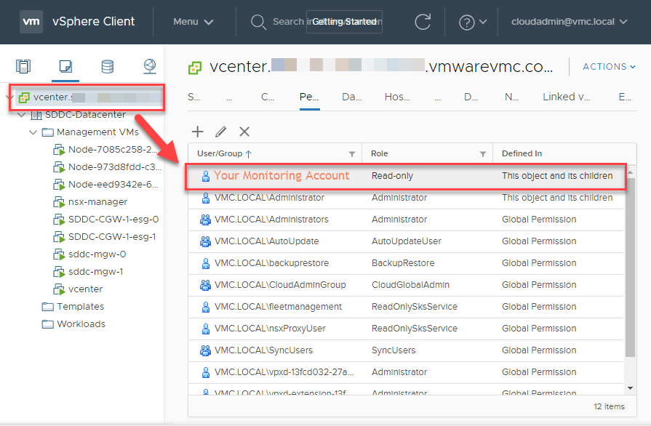Switch to the Pe... permissions tab
The image size is (651, 426).
pyautogui.click(x=309, y=97)
